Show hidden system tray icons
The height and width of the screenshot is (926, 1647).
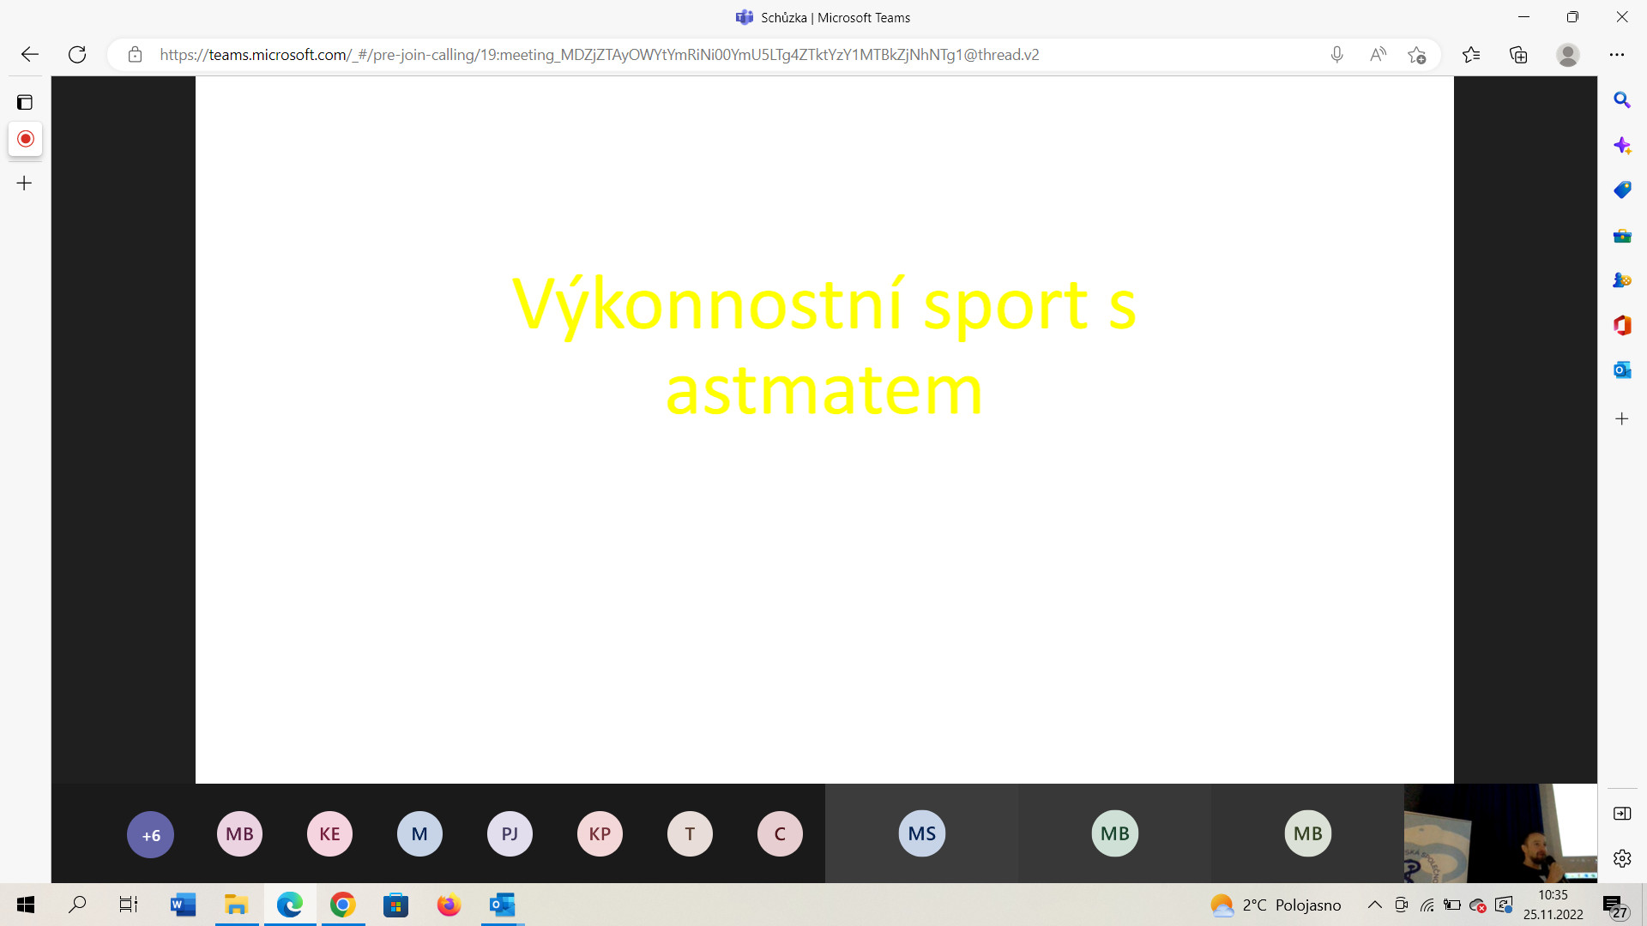coord(1374,905)
